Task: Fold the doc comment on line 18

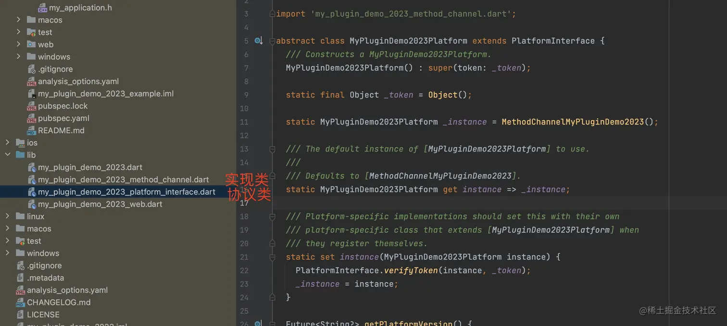Action: coord(272,216)
